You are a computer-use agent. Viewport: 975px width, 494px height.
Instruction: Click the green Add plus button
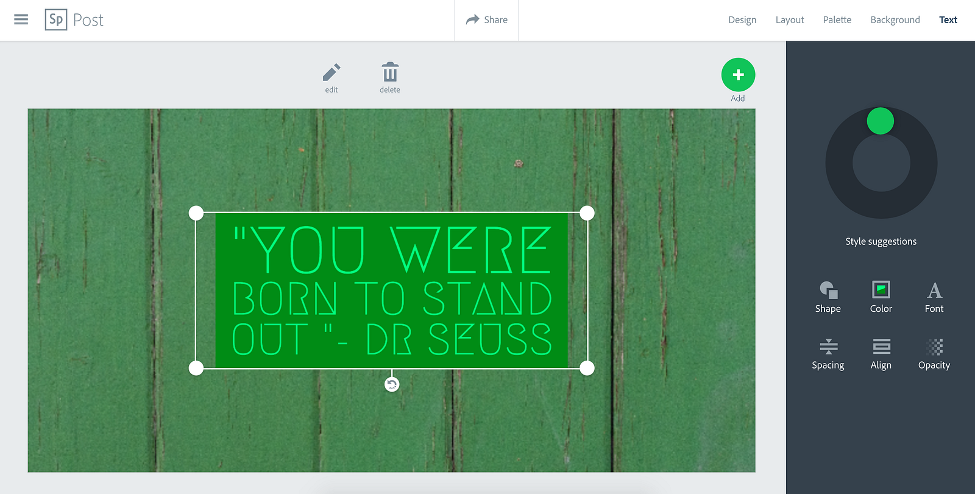[738, 75]
